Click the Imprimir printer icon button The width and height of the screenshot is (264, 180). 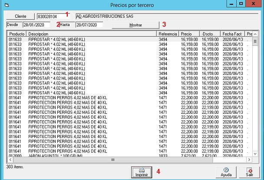142,172
